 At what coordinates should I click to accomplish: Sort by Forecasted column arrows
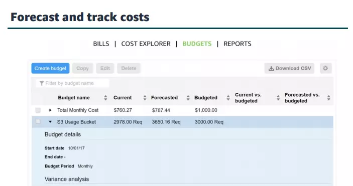[188, 98]
